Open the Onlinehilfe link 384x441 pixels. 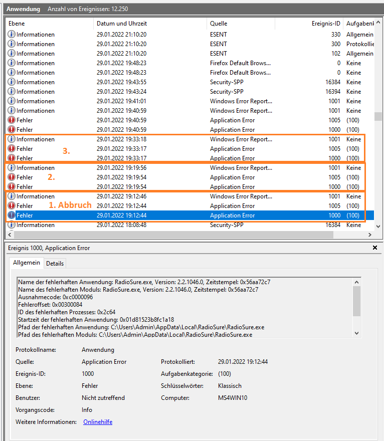click(98, 422)
